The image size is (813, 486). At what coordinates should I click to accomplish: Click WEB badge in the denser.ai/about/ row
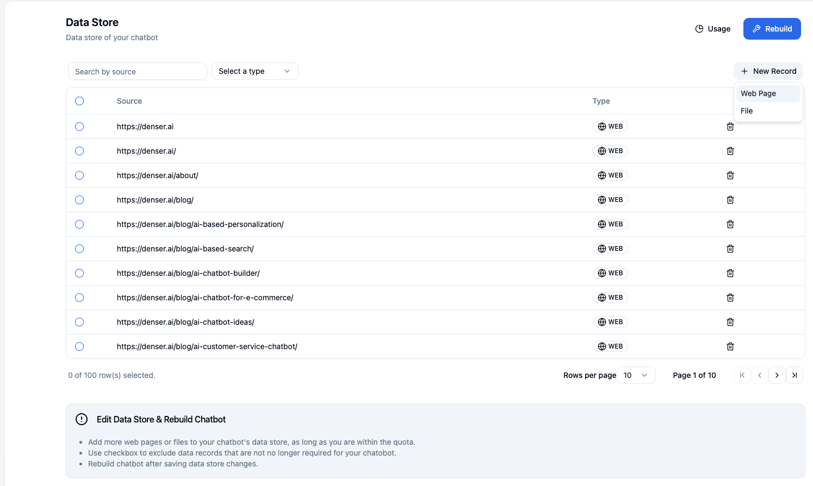tap(610, 175)
